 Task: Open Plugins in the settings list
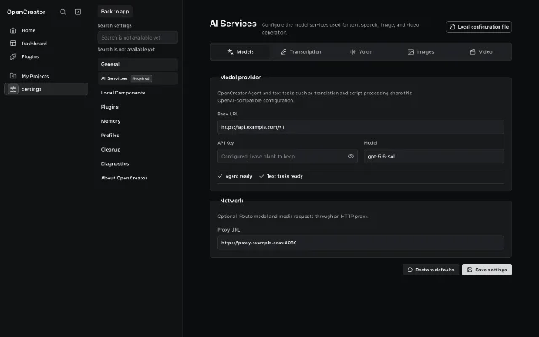click(x=137, y=107)
